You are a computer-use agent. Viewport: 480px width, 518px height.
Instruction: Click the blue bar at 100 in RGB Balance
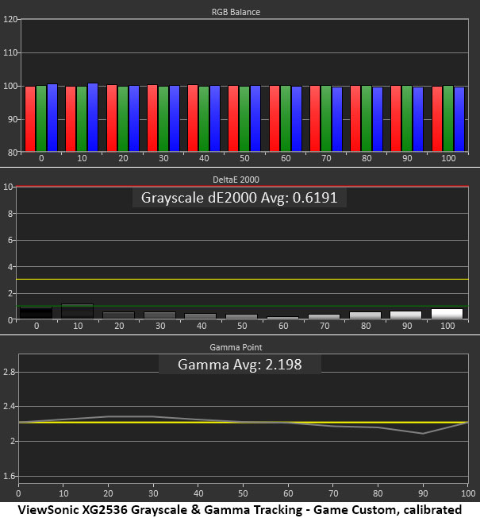click(x=459, y=119)
